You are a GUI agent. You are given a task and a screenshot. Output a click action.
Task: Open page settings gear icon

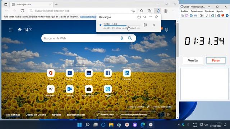(166, 30)
